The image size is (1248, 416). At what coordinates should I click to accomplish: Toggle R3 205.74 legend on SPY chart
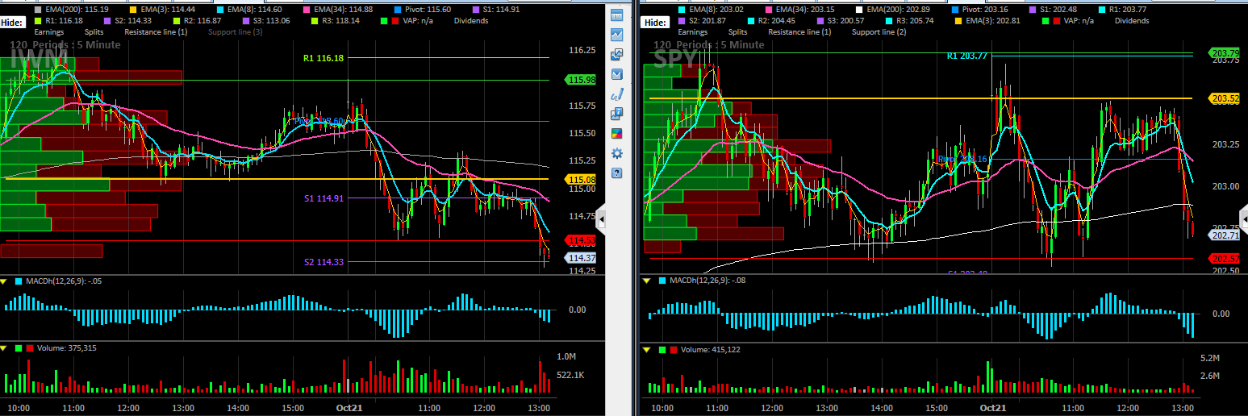(909, 20)
